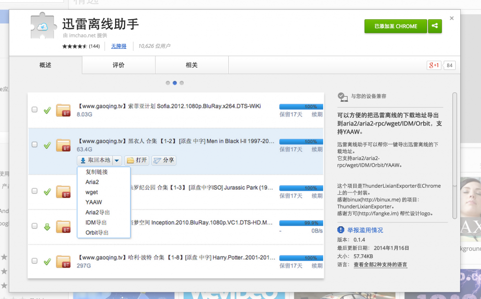The width and height of the screenshot is (481, 299).
Task: Switch to the 概述 tab
Action: coord(46,65)
